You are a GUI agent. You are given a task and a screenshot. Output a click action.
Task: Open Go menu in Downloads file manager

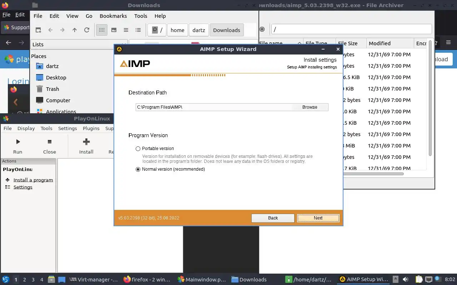point(89,16)
